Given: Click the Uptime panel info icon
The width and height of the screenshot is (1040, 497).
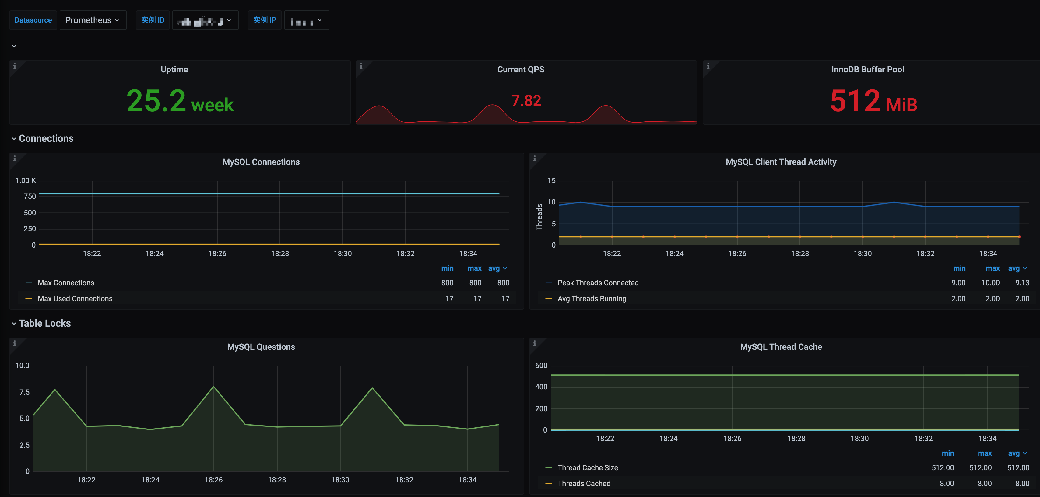Looking at the screenshot, I should pos(15,66).
